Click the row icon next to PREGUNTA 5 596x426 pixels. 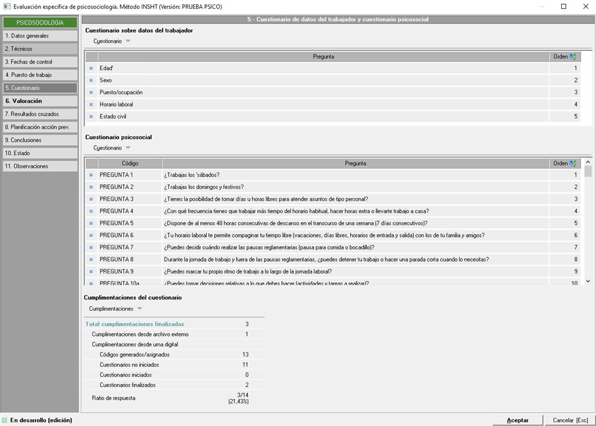(91, 223)
